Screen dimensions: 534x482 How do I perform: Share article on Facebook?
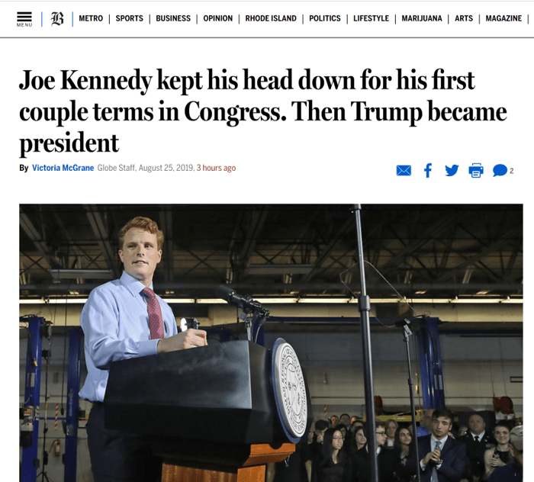click(x=428, y=170)
